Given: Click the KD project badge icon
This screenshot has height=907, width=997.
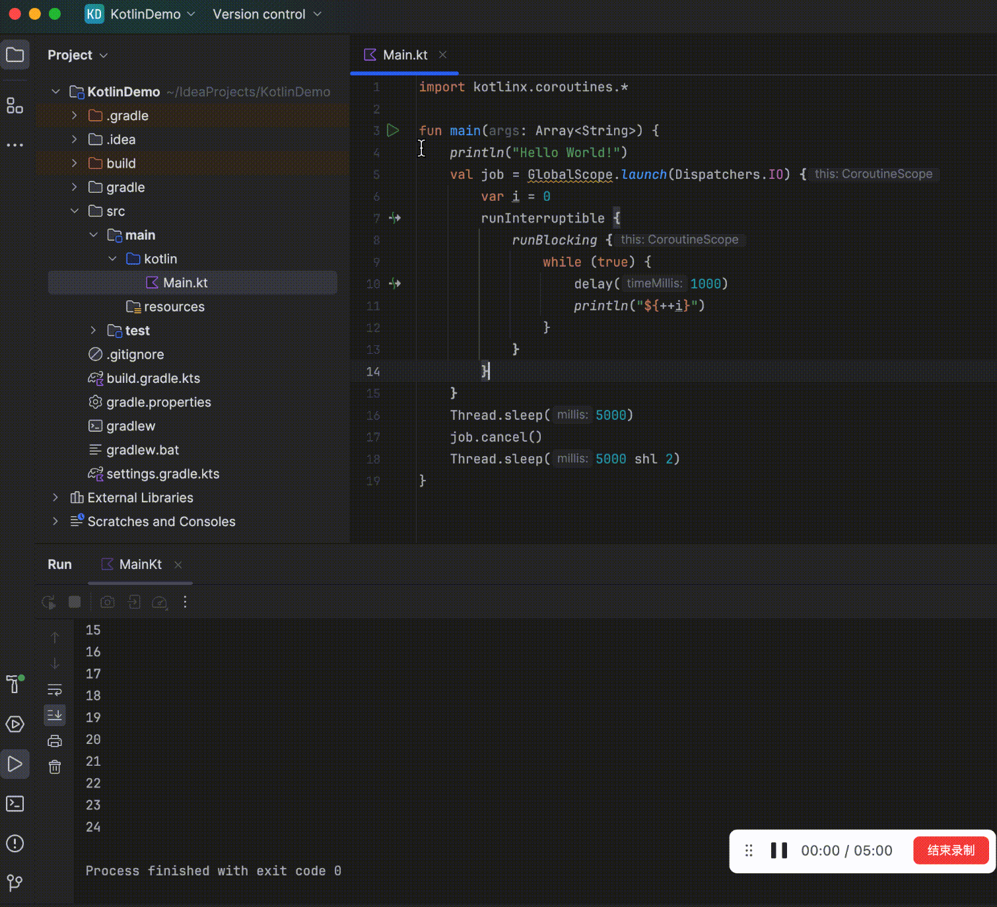Looking at the screenshot, I should point(94,14).
